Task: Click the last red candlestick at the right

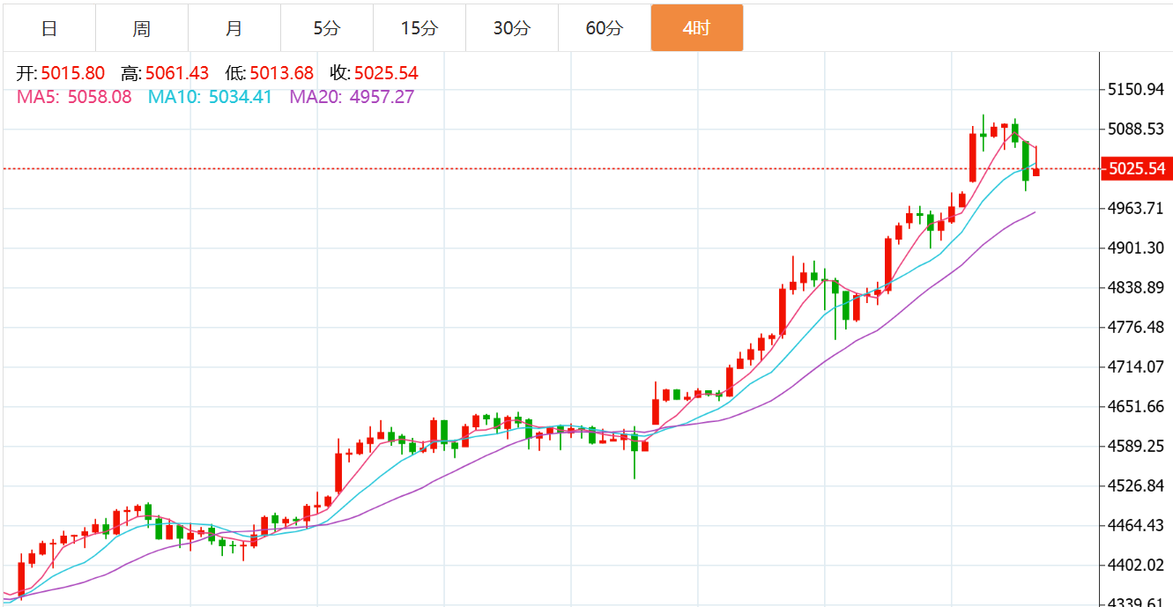Action: click(1036, 172)
